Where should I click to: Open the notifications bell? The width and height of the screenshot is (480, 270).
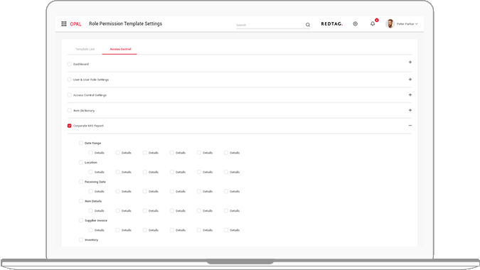[x=373, y=23]
